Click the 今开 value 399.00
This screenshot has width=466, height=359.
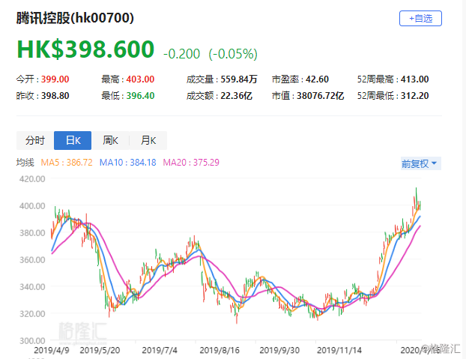(55, 79)
